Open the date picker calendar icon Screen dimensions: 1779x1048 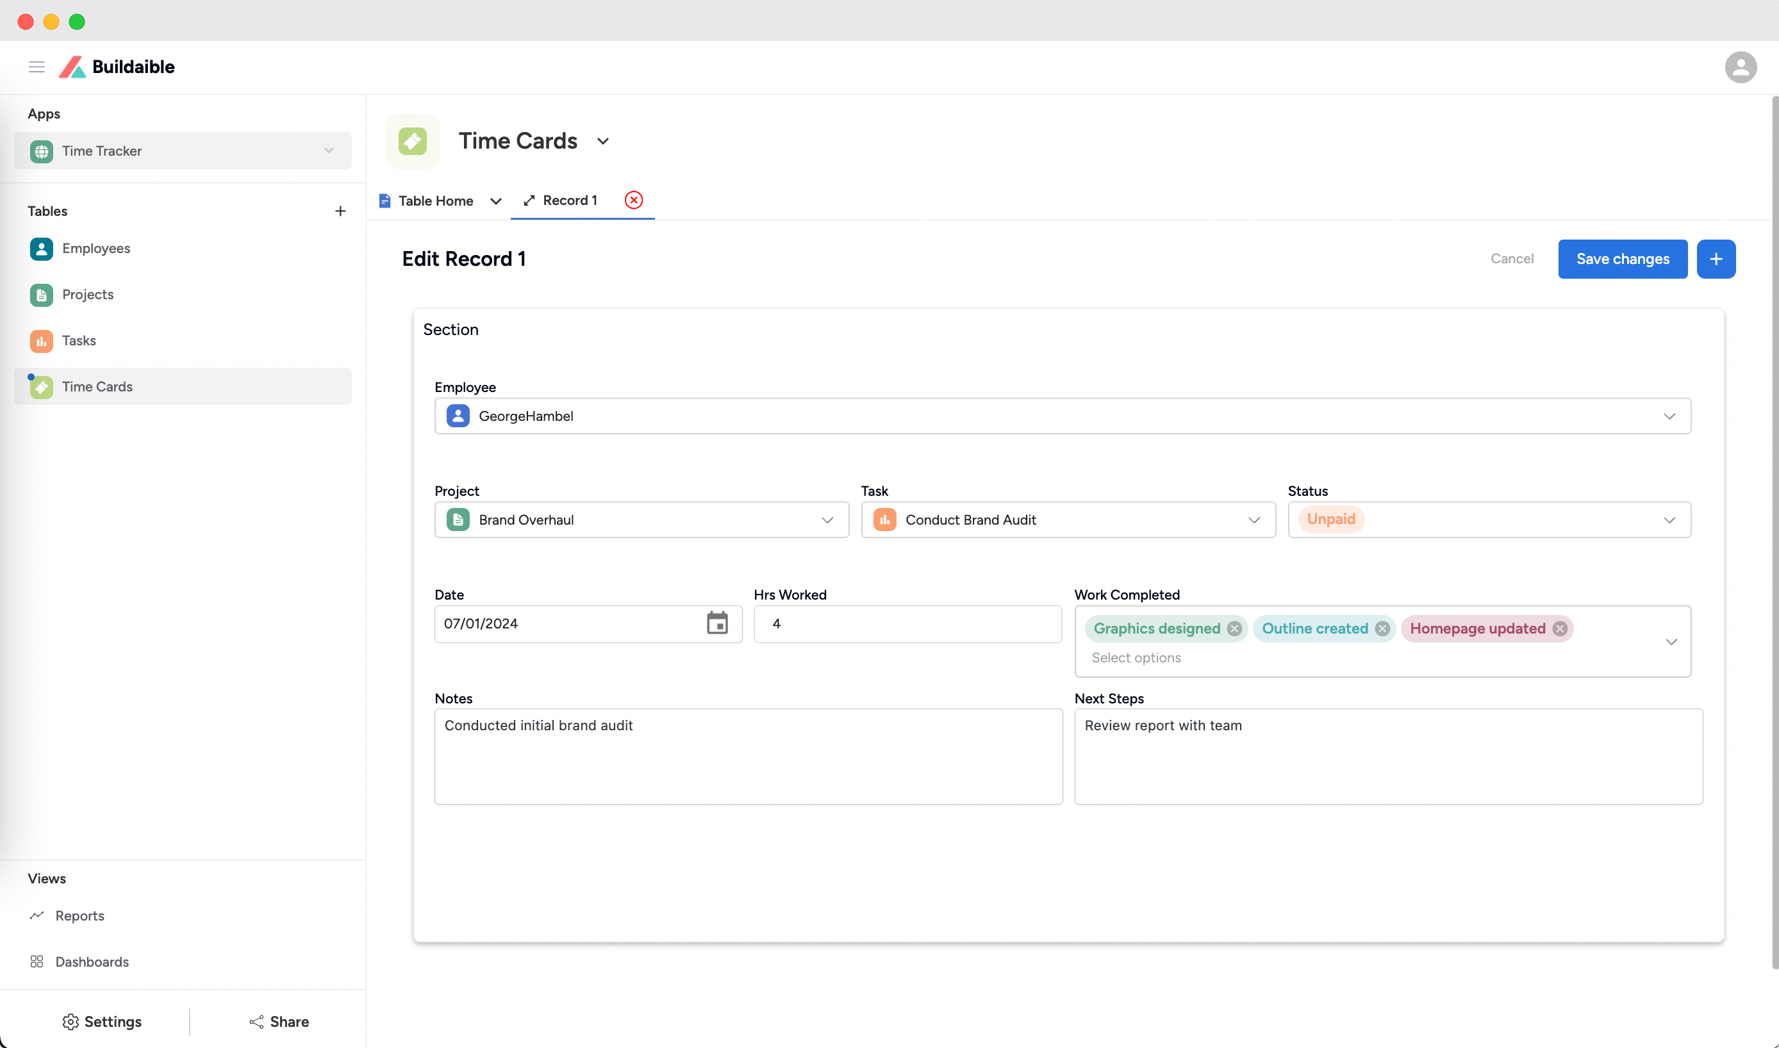tap(717, 623)
